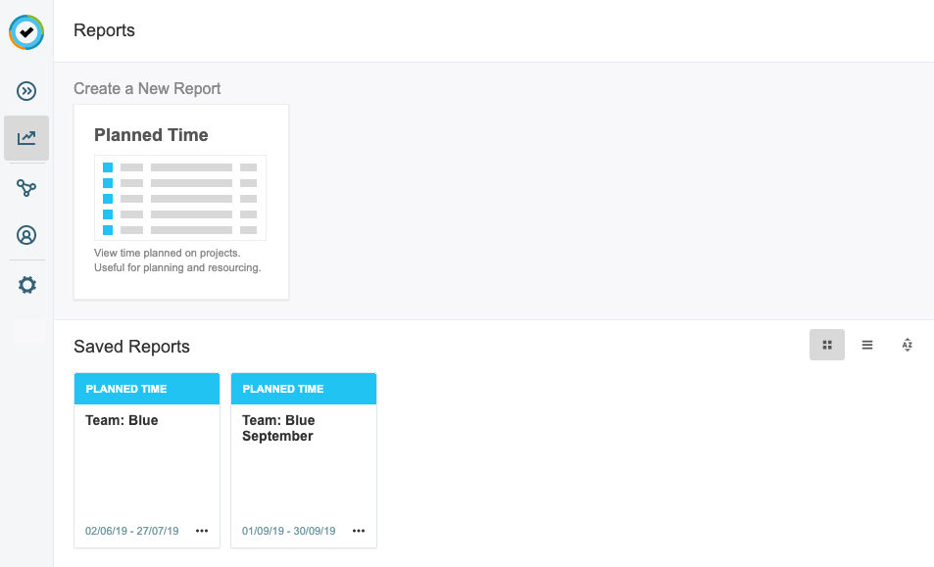Select the Reports chart icon in the sidebar

[25, 138]
